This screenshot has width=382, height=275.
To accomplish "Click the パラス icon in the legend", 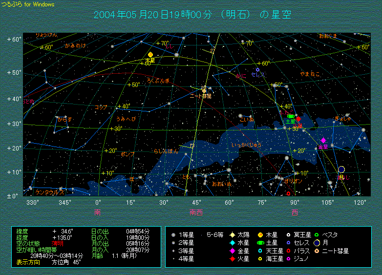I will [288, 251].
